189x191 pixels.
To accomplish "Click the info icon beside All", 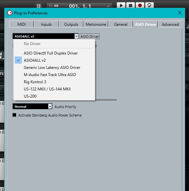I will point(50,6).
